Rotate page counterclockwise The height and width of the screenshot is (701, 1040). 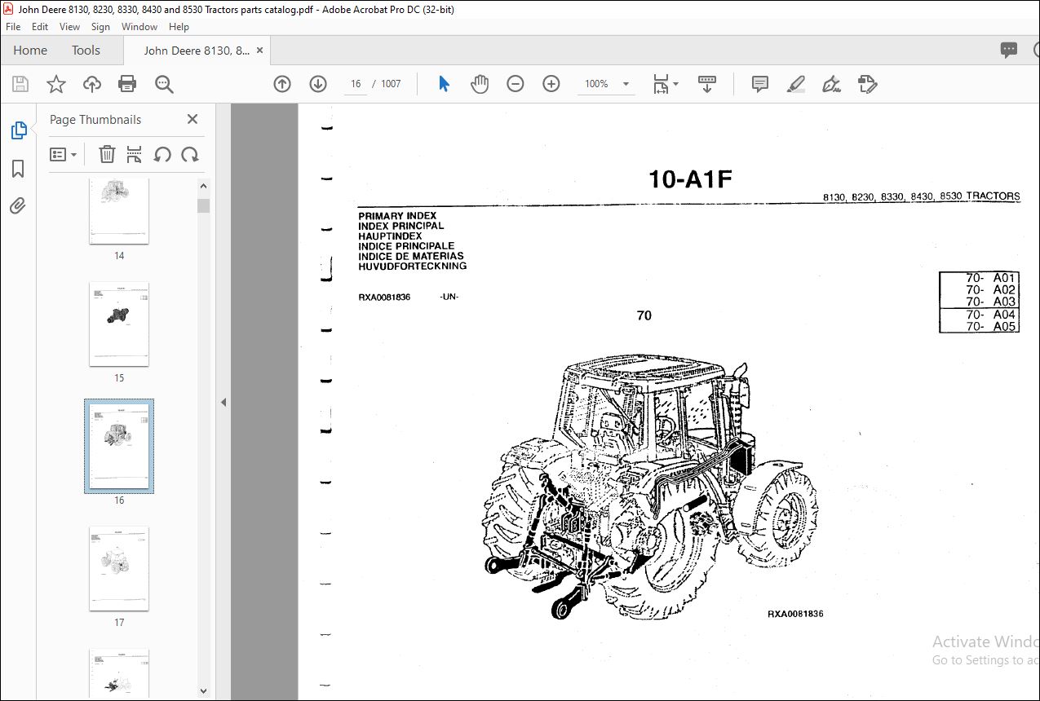tap(162, 154)
